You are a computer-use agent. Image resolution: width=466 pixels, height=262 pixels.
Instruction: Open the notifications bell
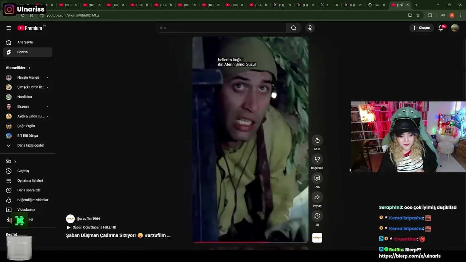441,28
